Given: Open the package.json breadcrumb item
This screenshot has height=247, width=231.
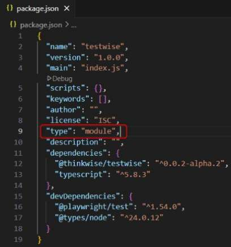Looking at the screenshot, I should point(41,25).
